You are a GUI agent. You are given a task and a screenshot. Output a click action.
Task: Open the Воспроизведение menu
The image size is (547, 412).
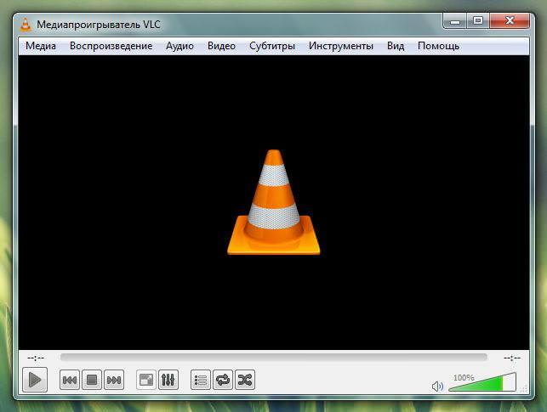pos(111,46)
